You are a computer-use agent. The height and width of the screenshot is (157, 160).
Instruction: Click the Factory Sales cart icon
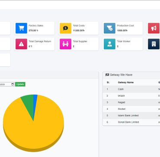21,28
